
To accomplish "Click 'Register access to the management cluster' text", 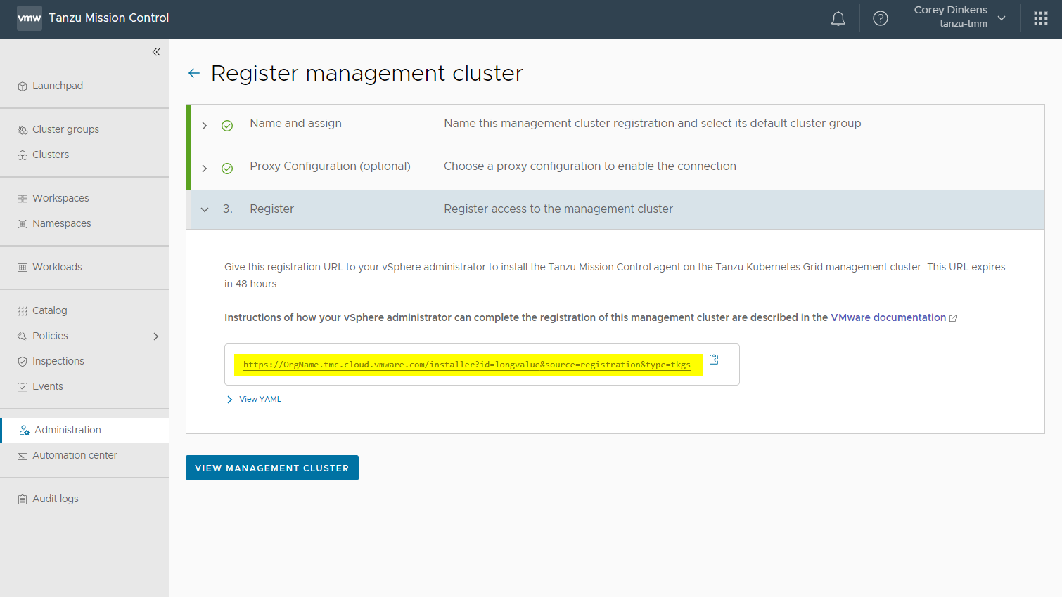I will pos(558,209).
